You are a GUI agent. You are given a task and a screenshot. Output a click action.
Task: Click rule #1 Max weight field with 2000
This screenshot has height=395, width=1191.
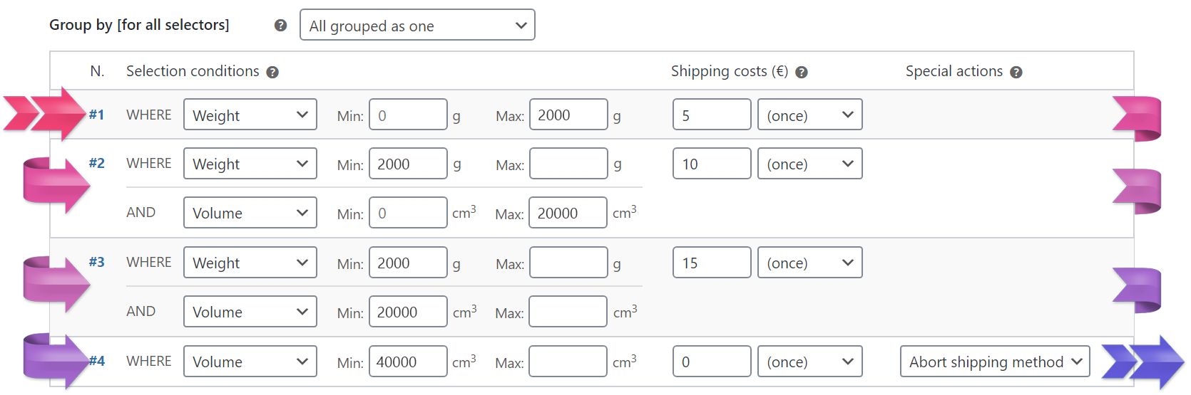click(568, 115)
